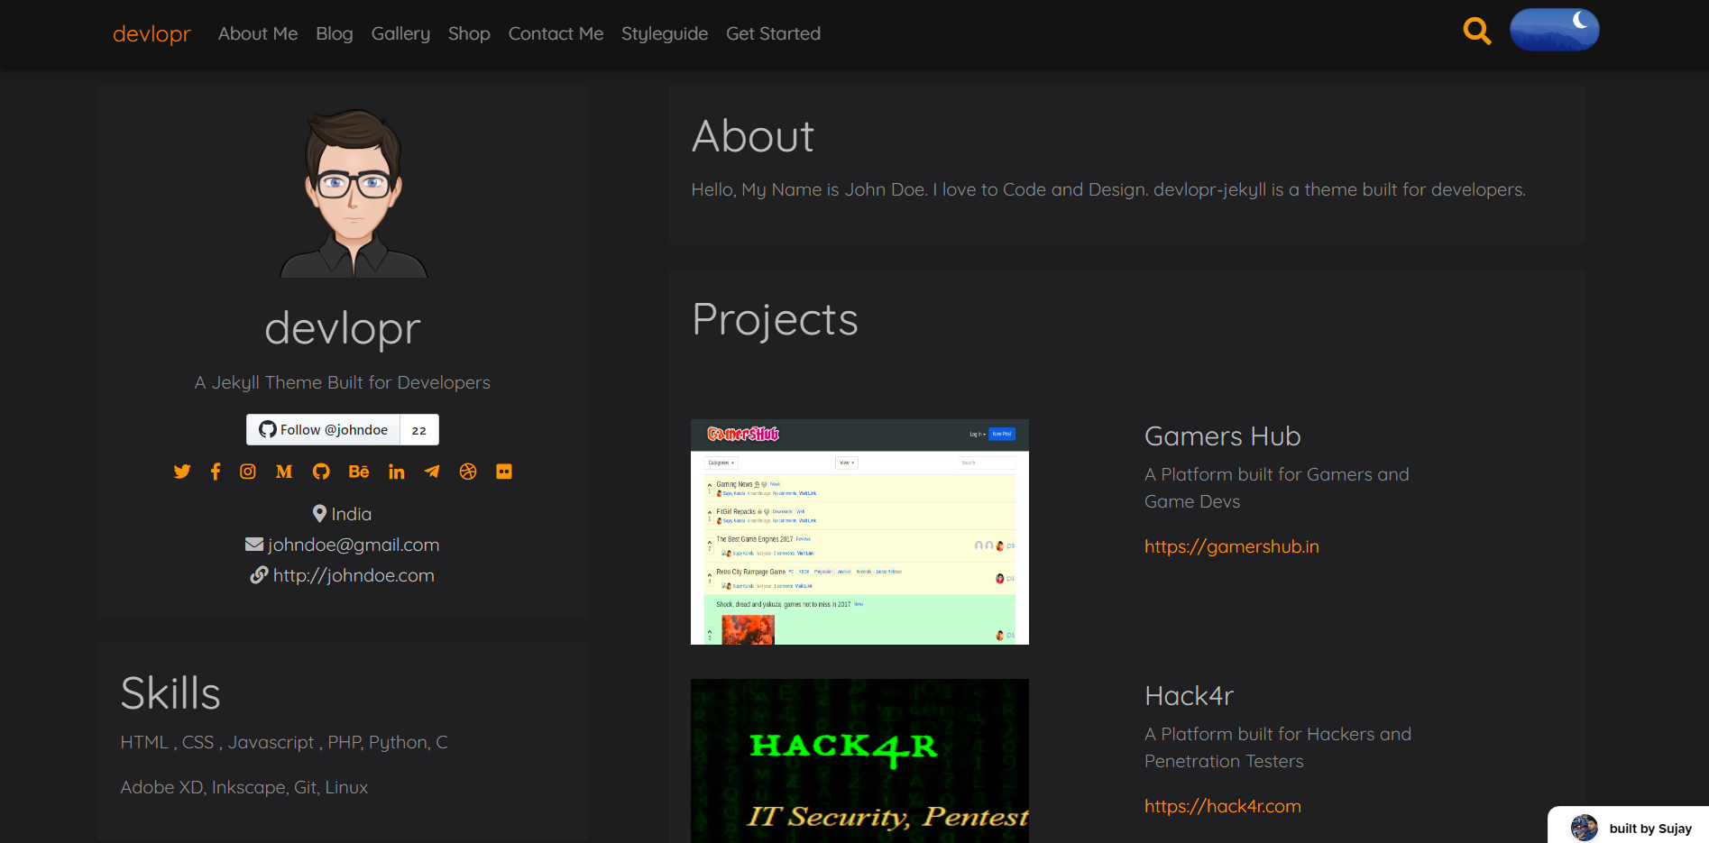Open the Dribbble social icon
The height and width of the screenshot is (843, 1709).
pos(468,471)
